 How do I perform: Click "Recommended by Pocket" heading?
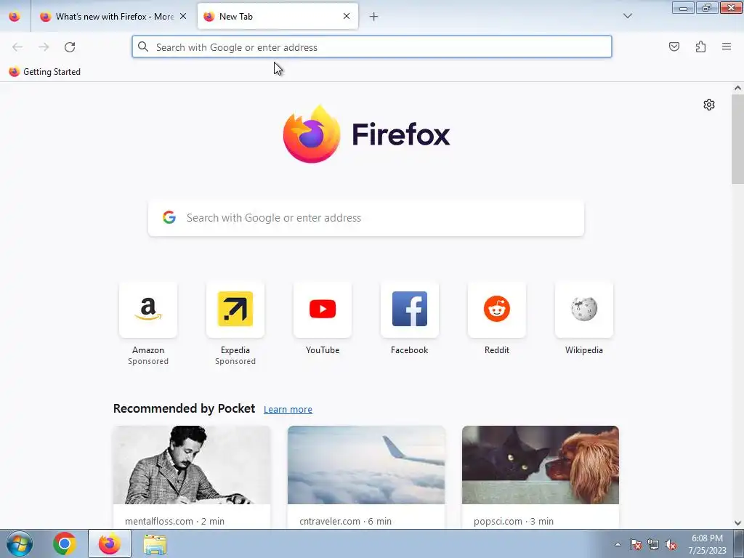click(184, 408)
